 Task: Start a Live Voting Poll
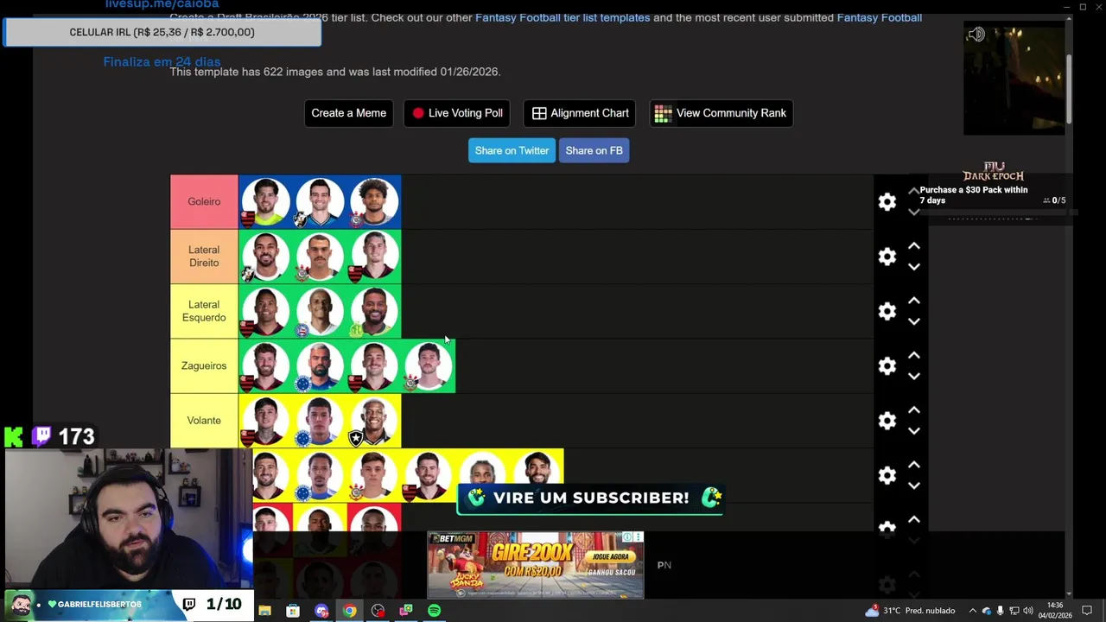tap(457, 113)
